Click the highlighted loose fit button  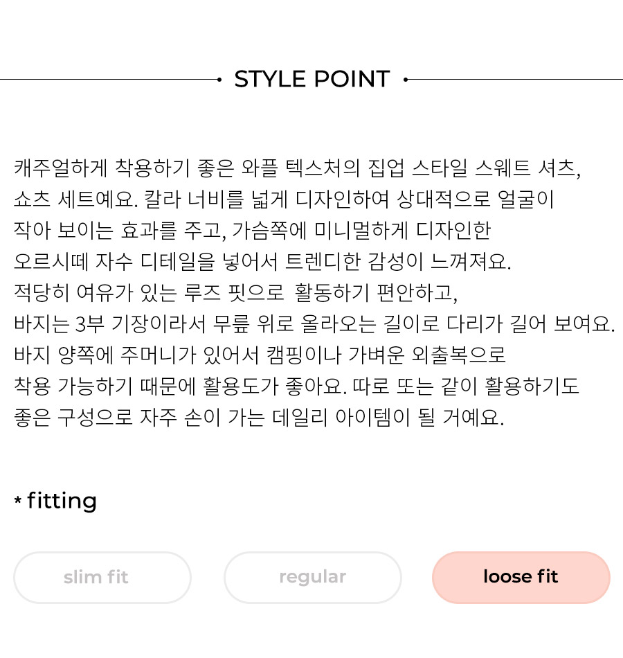point(521,578)
